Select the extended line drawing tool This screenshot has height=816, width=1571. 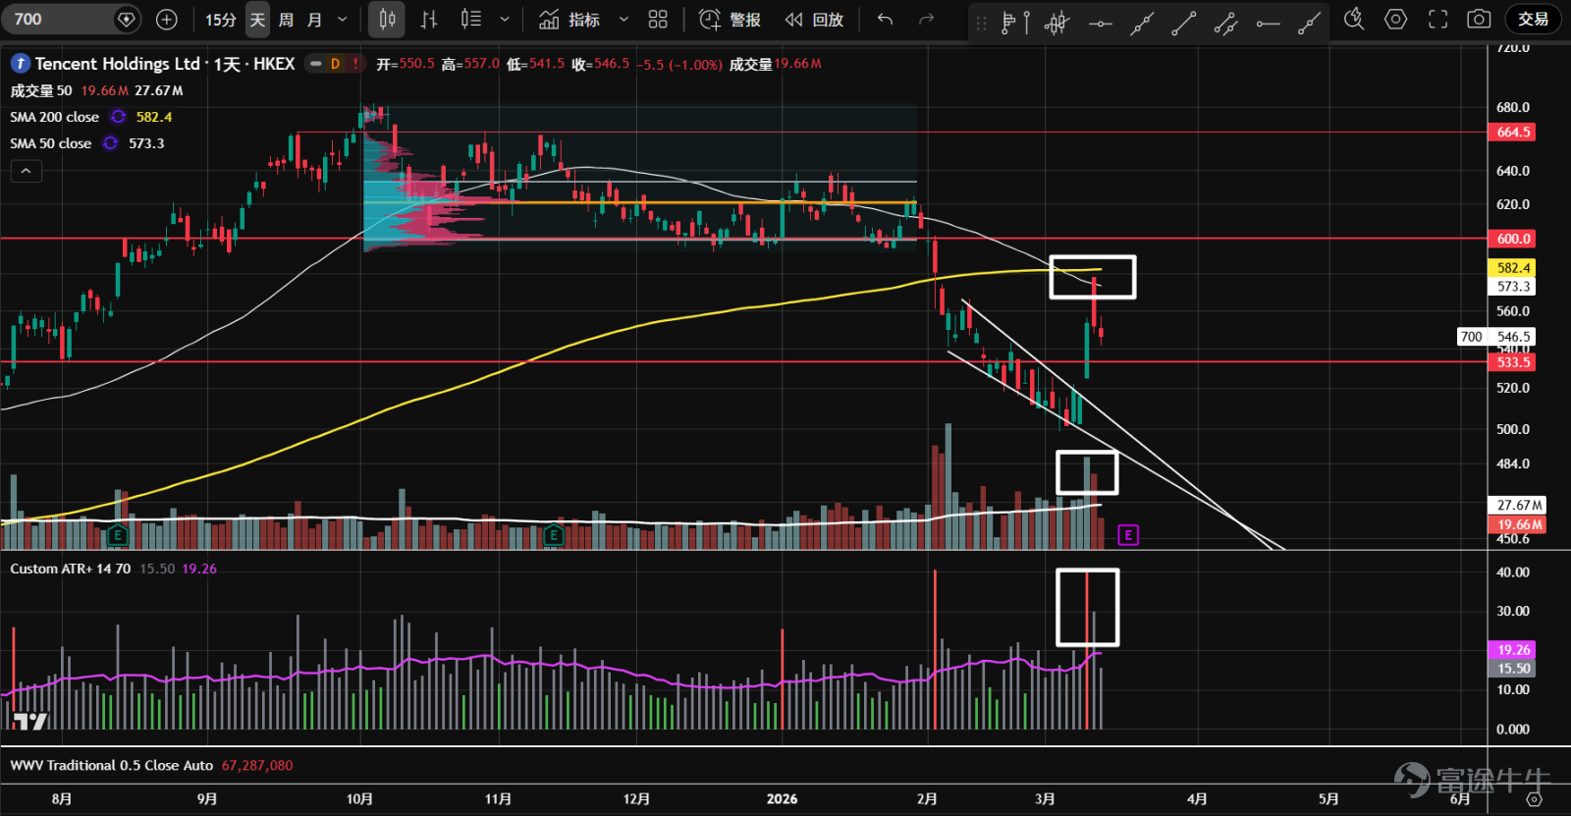click(x=1142, y=22)
